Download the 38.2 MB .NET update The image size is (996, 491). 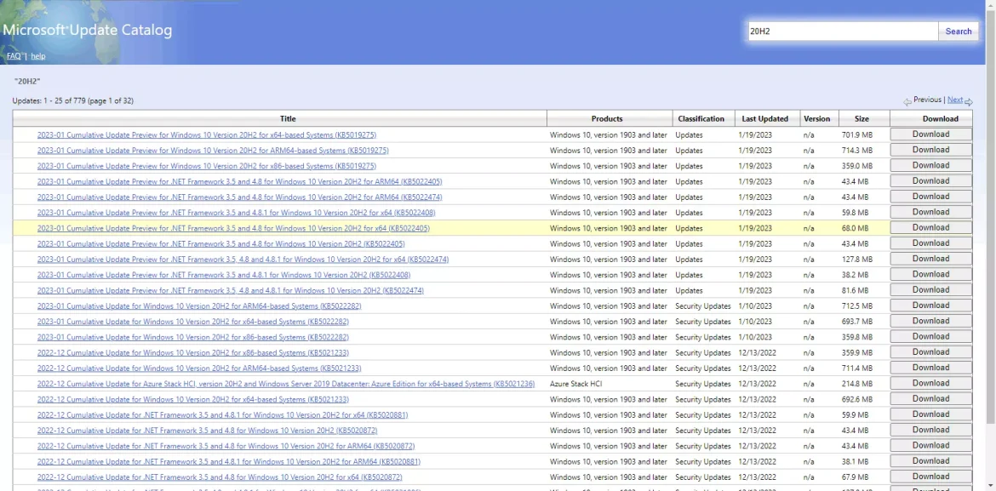click(x=930, y=274)
